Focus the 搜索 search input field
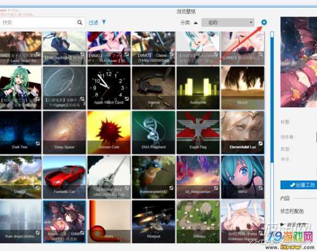The image size is (317, 251). click(38, 22)
